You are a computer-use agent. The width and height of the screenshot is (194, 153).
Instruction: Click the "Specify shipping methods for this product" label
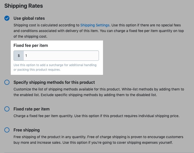54,82
